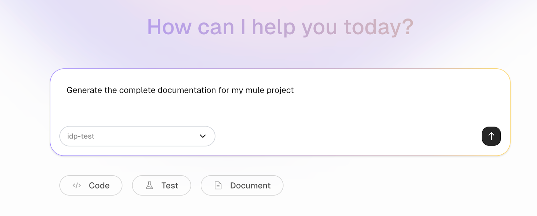This screenshot has width=537, height=216.
Task: Select the idp-test label text
Action: (x=81, y=136)
